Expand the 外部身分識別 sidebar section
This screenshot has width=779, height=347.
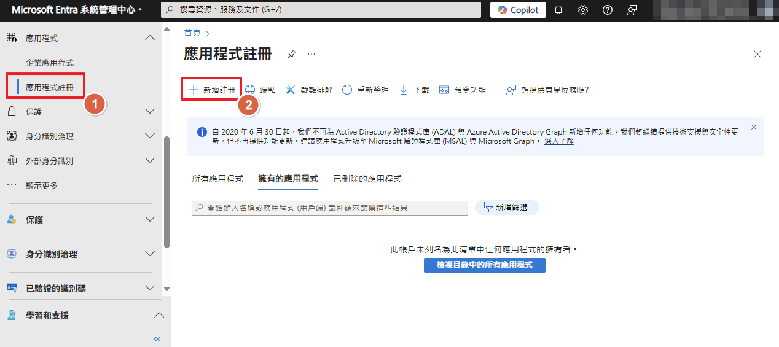click(149, 161)
